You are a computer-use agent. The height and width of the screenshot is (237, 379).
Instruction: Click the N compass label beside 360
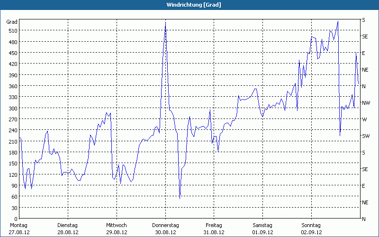click(x=364, y=86)
